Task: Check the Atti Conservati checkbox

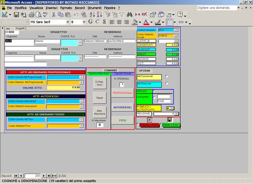Action: (x=167, y=76)
